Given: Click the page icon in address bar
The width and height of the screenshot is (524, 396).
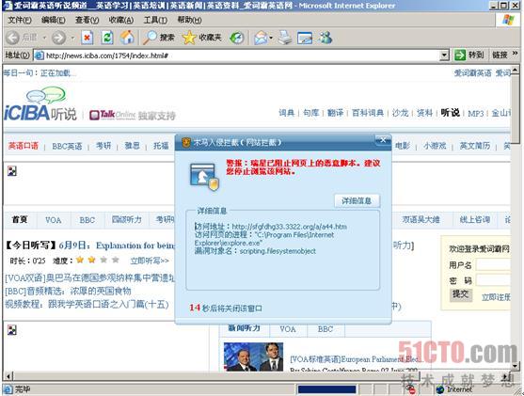Looking at the screenshot, I should click(x=40, y=55).
